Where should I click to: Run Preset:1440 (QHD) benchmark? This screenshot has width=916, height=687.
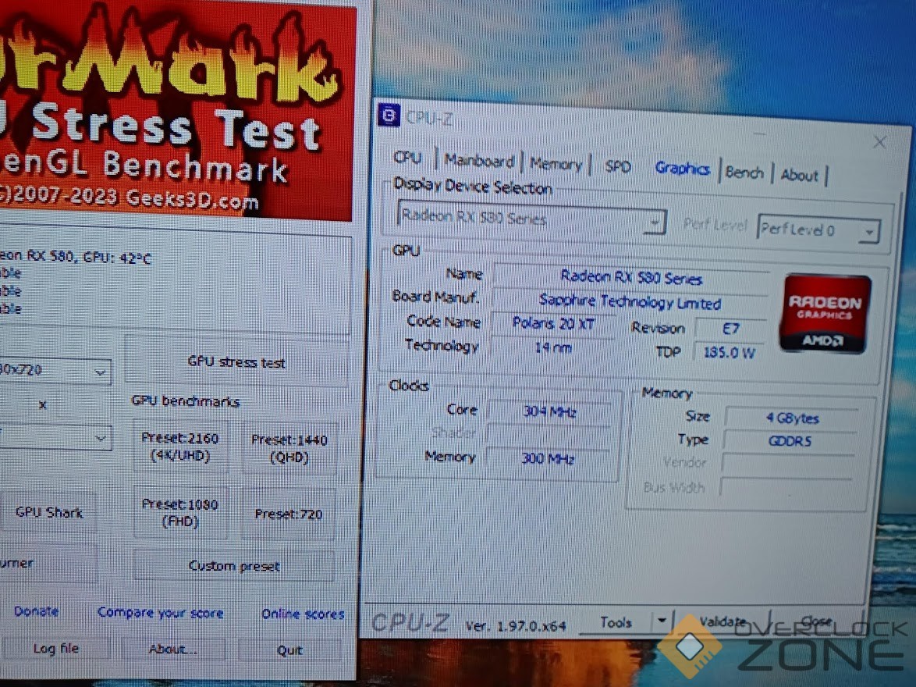point(289,448)
